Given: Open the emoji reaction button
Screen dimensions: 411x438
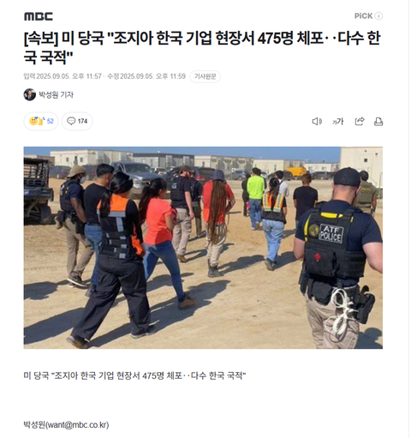Looking at the screenshot, I should pos(41,121).
